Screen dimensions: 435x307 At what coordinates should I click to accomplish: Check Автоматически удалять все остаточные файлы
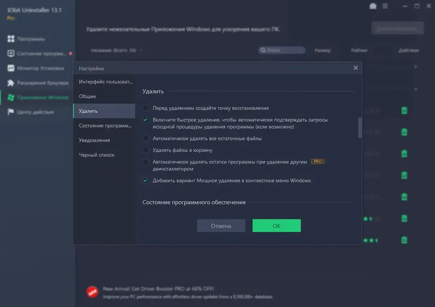(x=145, y=138)
